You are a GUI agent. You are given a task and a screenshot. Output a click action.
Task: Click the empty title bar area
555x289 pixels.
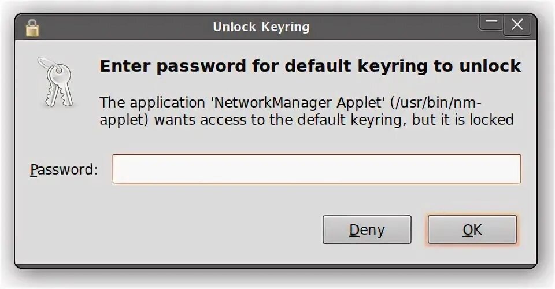coord(393,27)
